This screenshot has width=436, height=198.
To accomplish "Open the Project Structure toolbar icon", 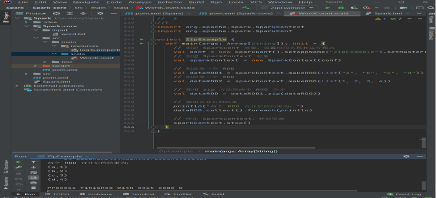I will (x=403, y=8).
